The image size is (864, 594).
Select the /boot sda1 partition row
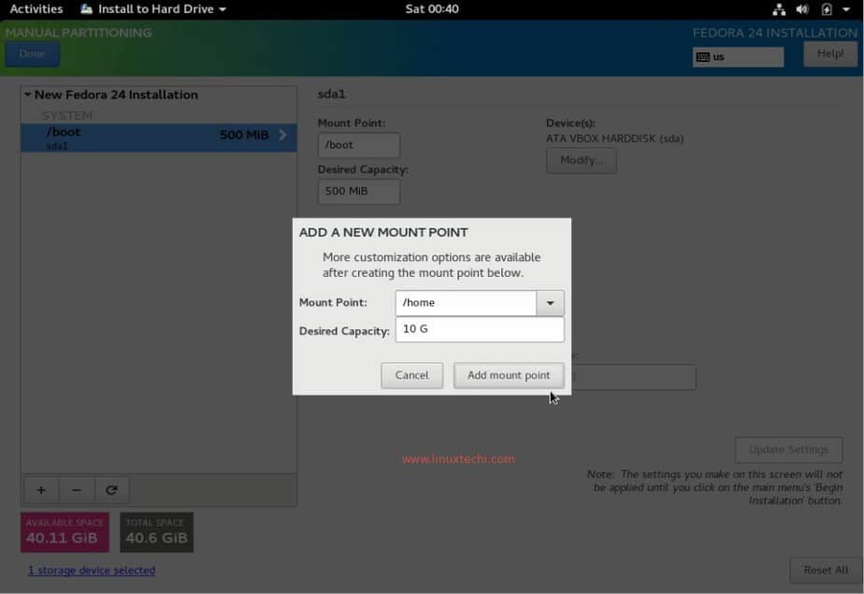[159, 138]
